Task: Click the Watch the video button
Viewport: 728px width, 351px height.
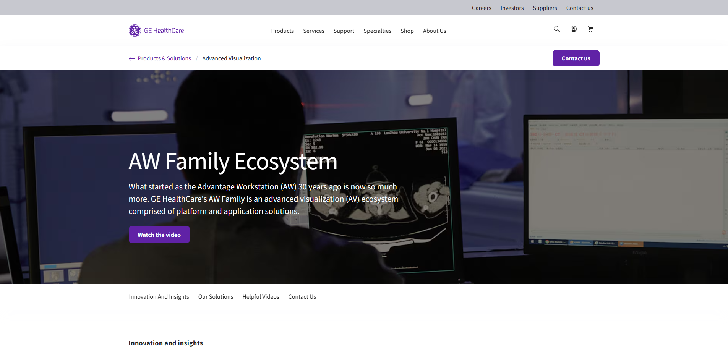Action: (159, 235)
